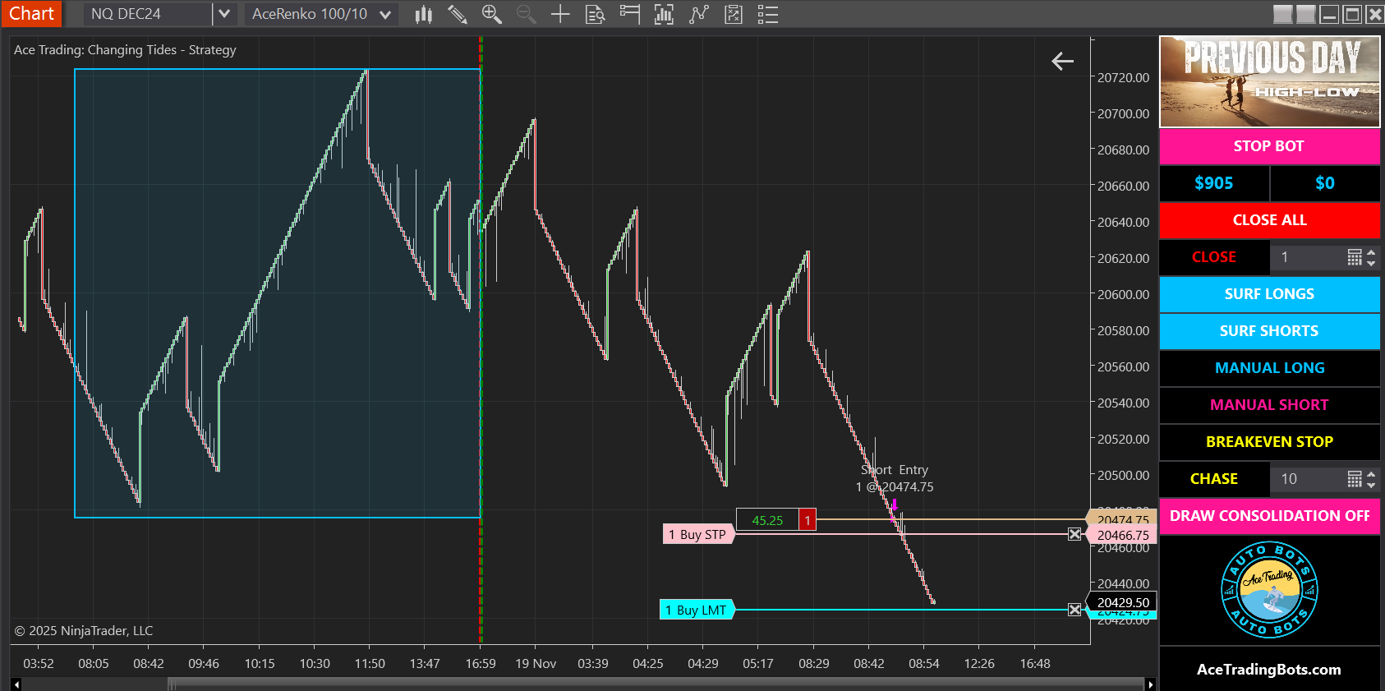1385x691 pixels.
Task: Click the first gray link button in title bar
Action: pos(1282,14)
